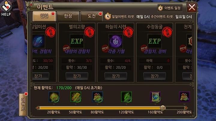Claim the 50활약도 gold bar reward

click(76, 97)
